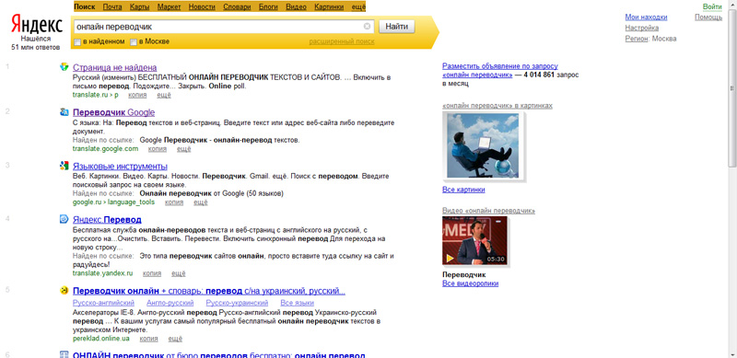Click the translate.yandex.ru green URL

click(103, 273)
